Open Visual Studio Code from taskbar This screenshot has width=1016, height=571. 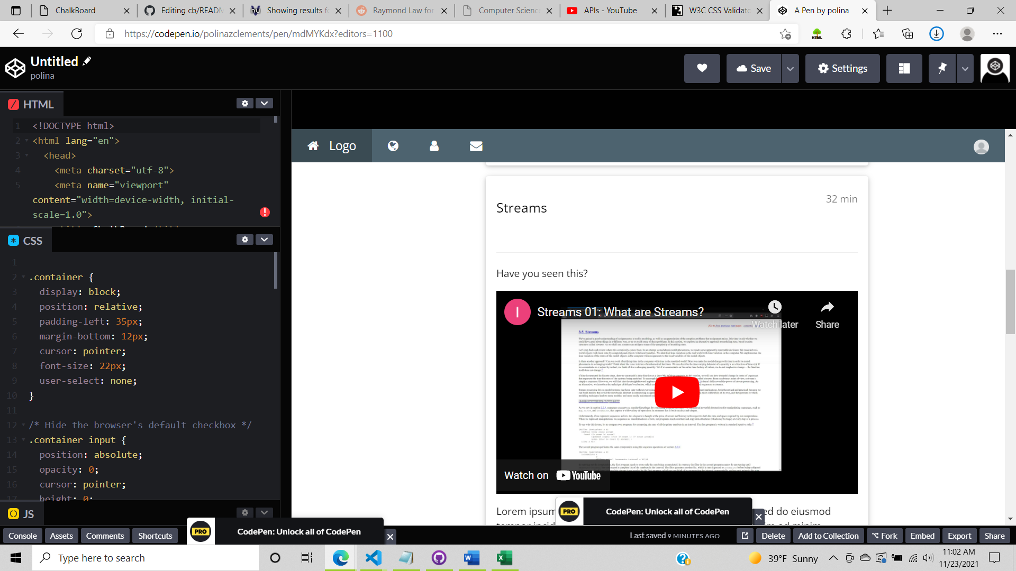[x=373, y=558]
